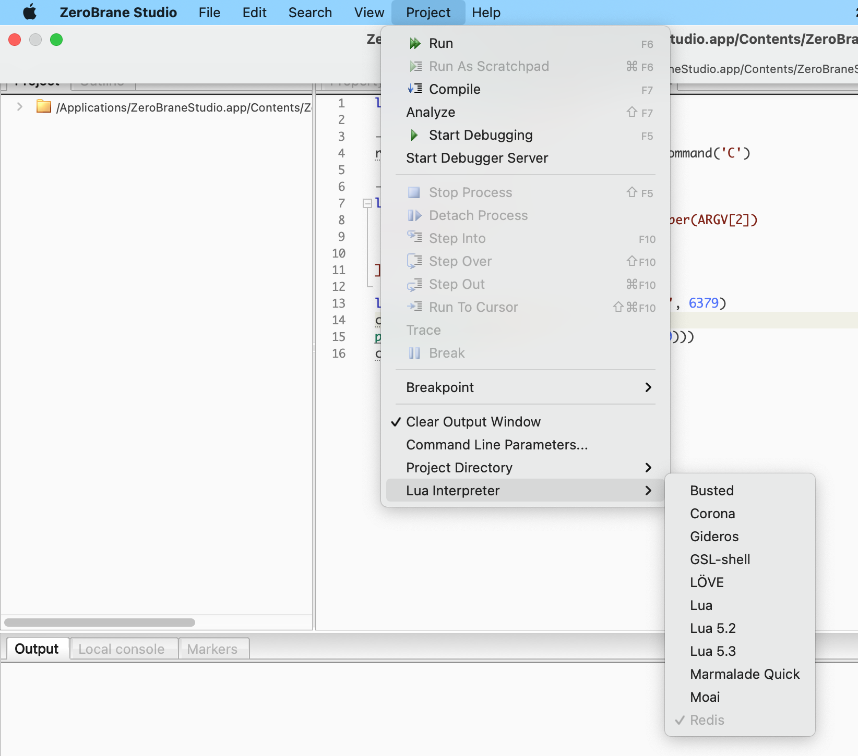This screenshot has height=756, width=858.
Task: Open Command Line Parameters dialog
Action: pyautogui.click(x=525, y=445)
